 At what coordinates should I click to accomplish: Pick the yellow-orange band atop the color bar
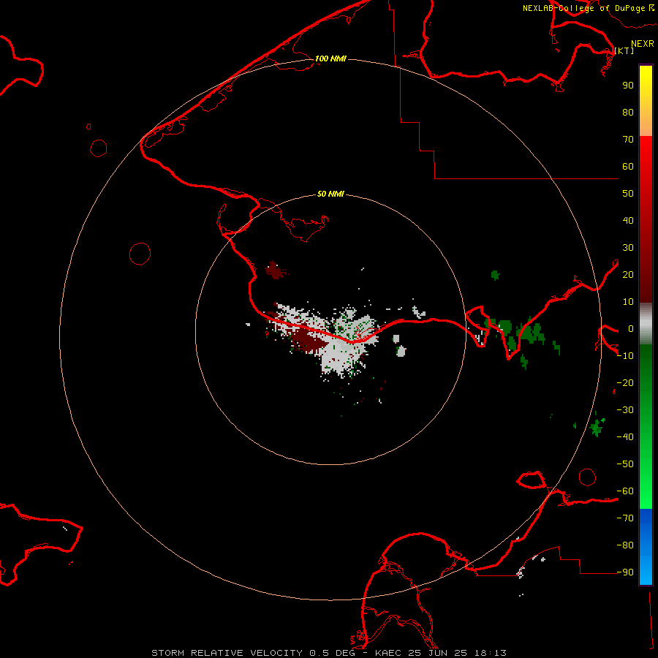pyautogui.click(x=646, y=101)
